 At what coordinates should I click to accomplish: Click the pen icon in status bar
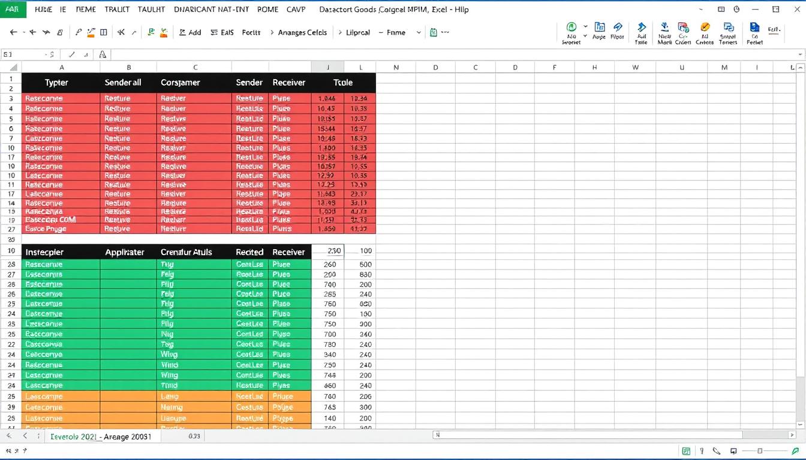coord(717,451)
